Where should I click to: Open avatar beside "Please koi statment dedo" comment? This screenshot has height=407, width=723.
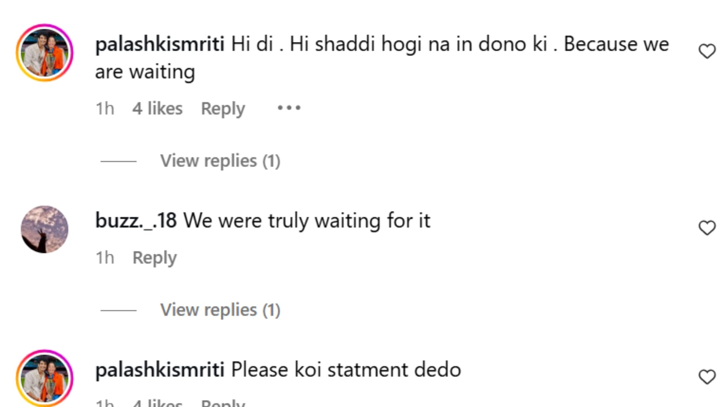[44, 378]
